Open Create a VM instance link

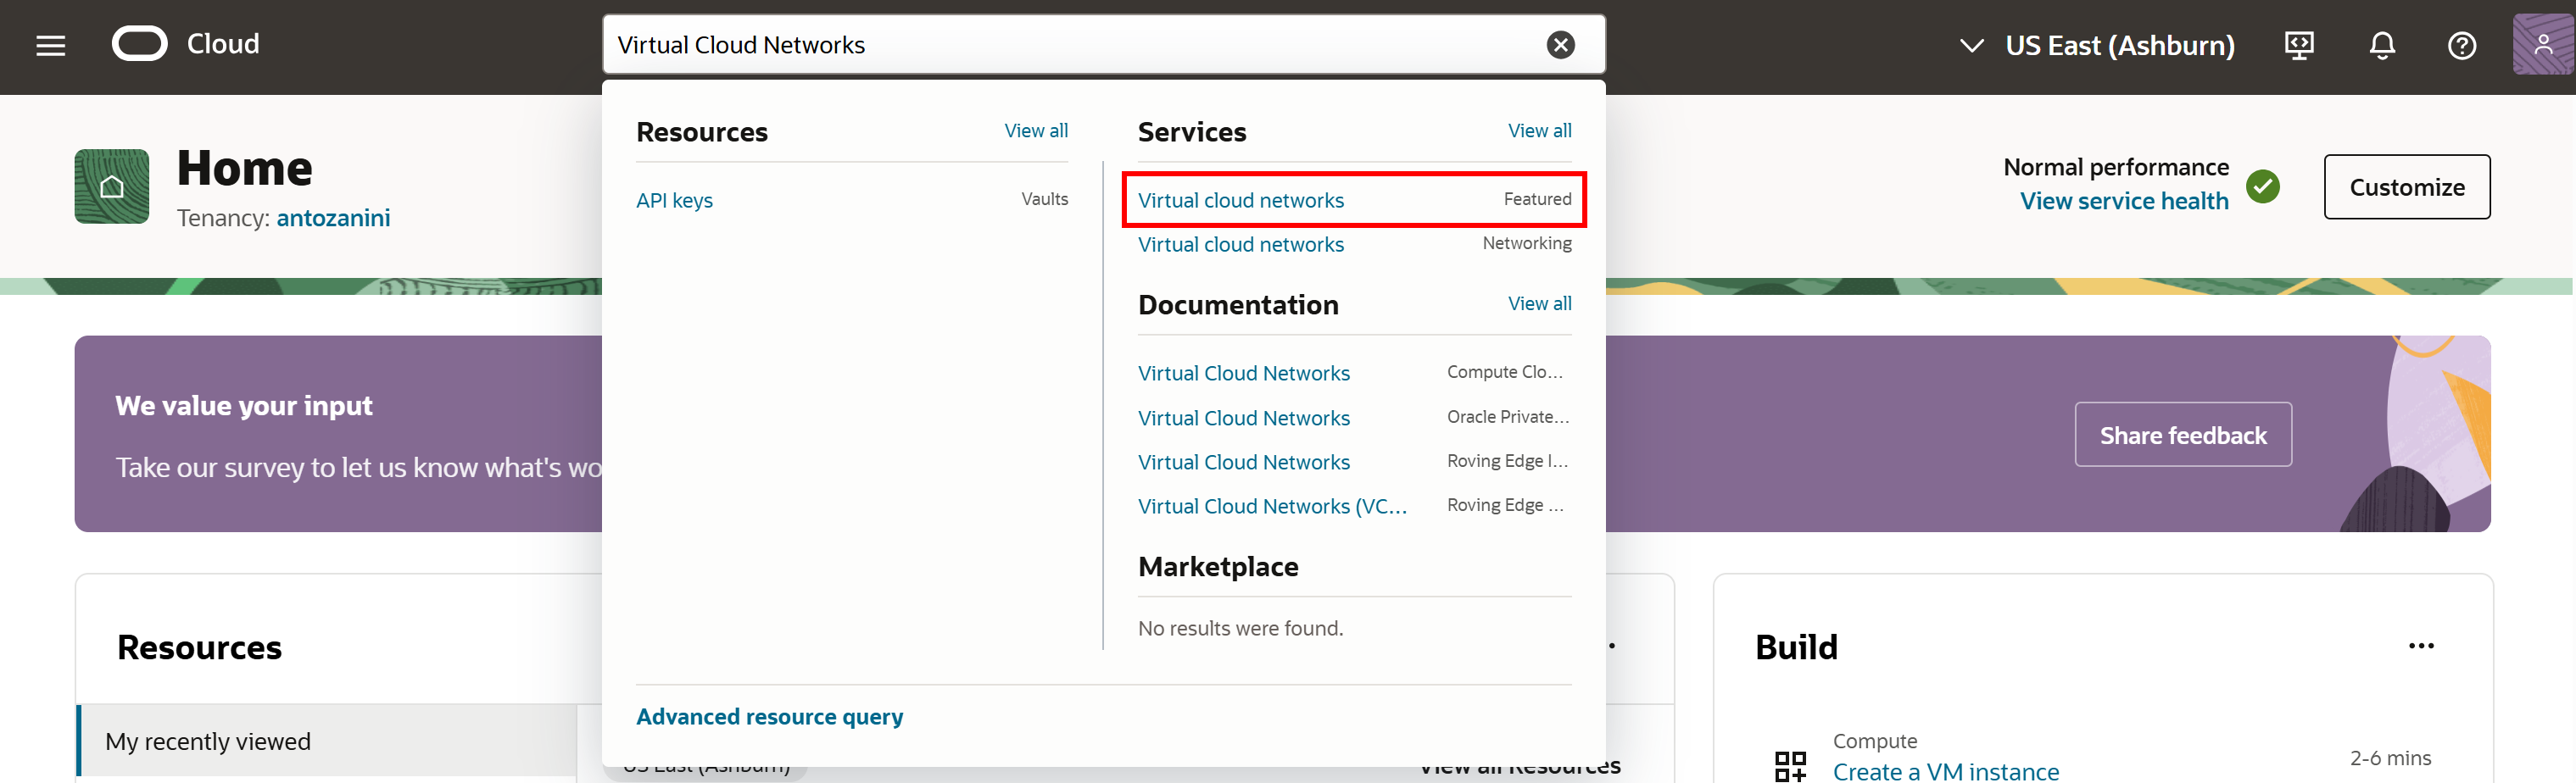(x=1945, y=771)
